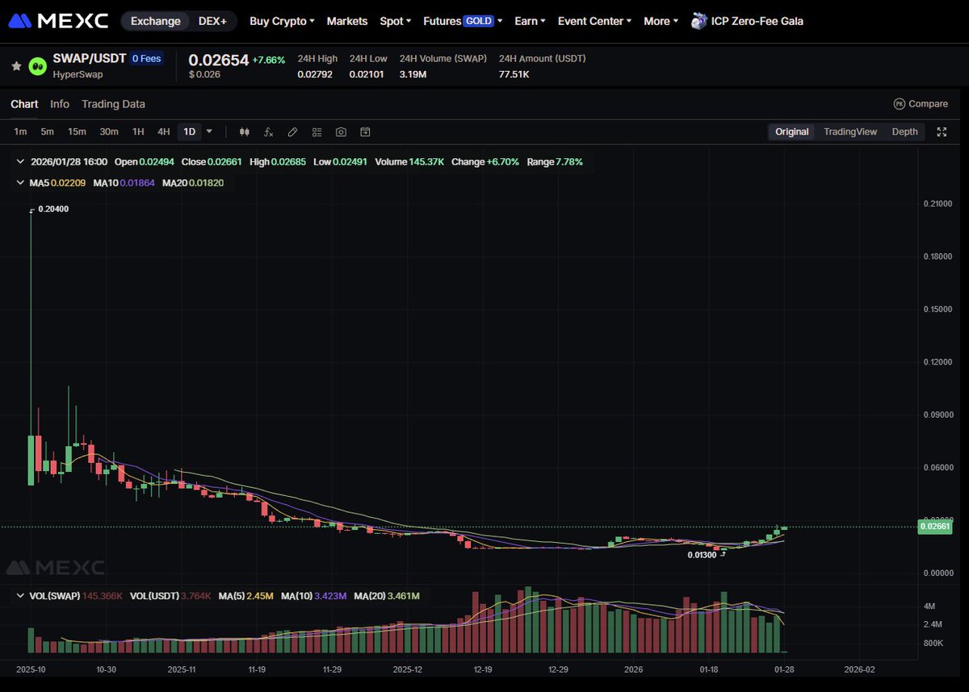Click the 24H Amount value 77.51K
This screenshot has width=969, height=692.
tap(514, 74)
